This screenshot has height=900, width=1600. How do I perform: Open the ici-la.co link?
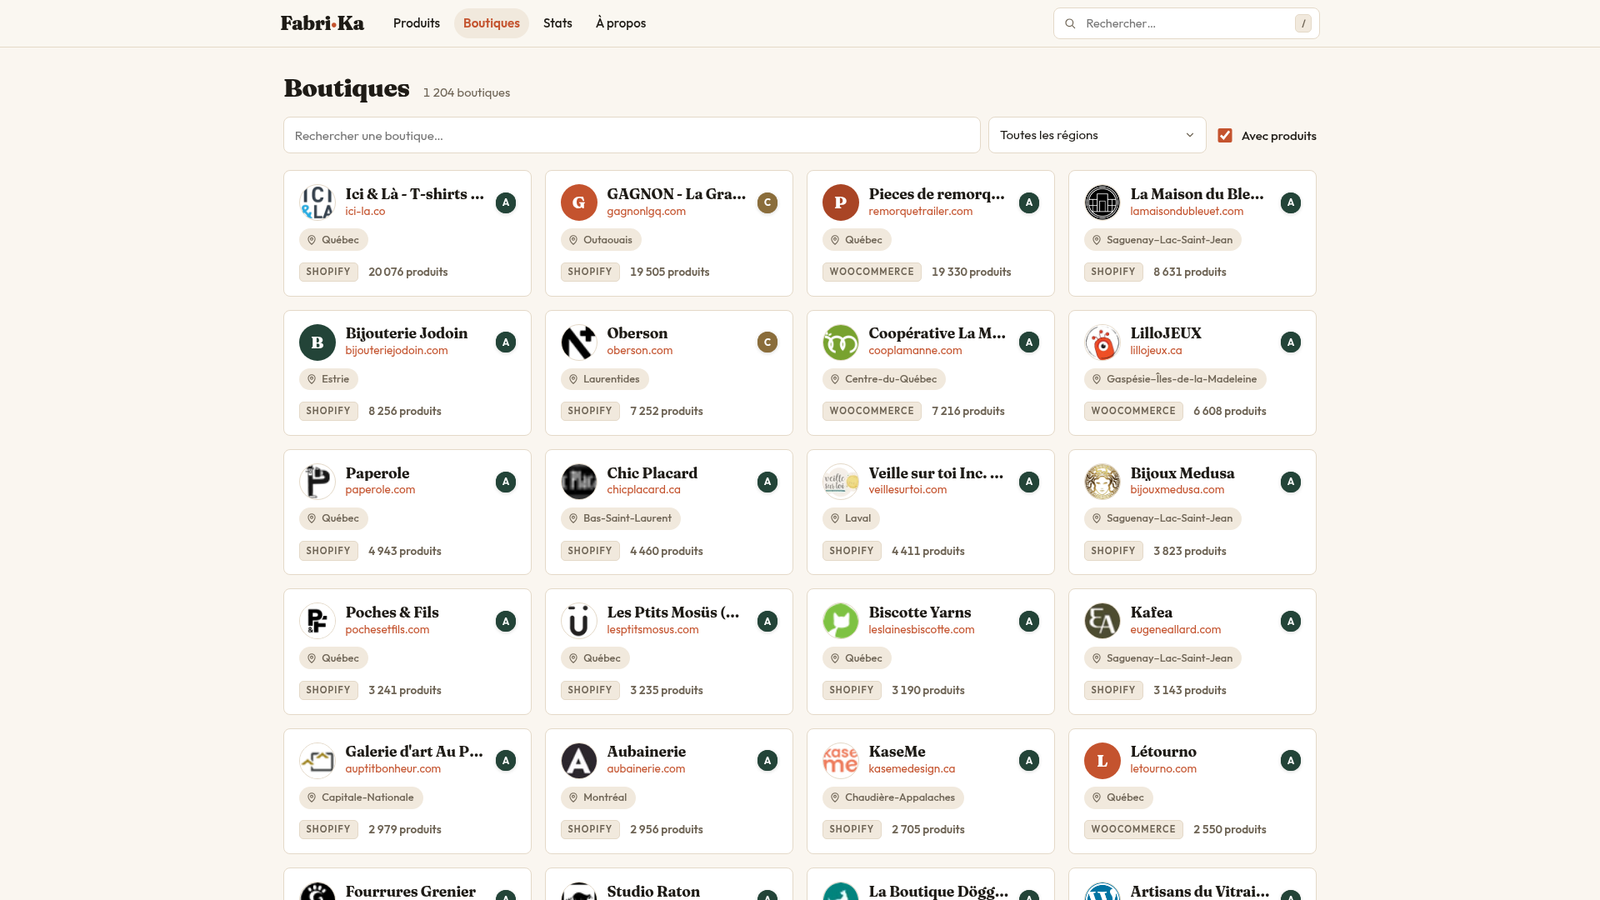coord(365,212)
